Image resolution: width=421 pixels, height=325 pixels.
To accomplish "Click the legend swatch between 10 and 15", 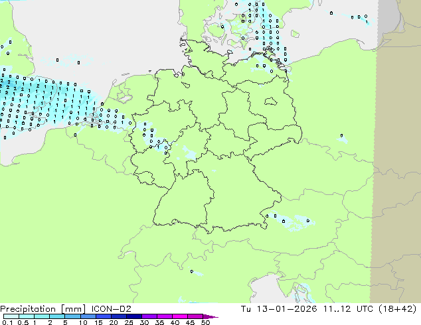I will coord(88,316).
